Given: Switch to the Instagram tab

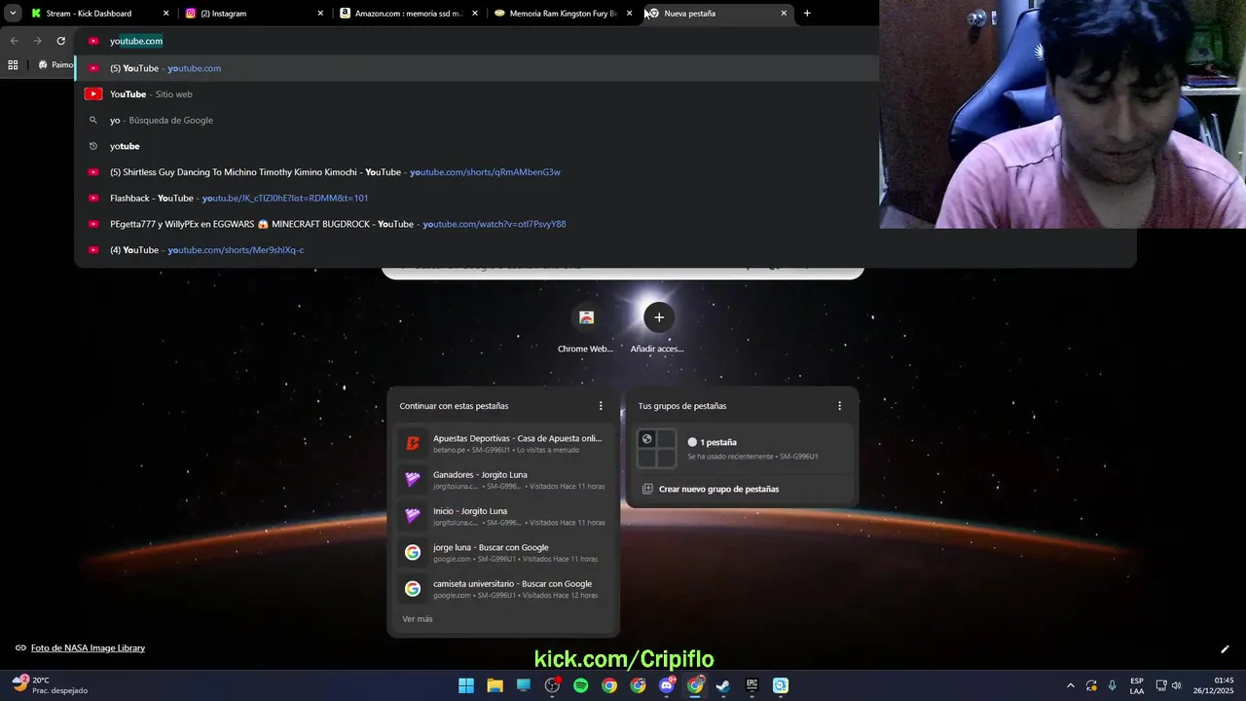Looking at the screenshot, I should pyautogui.click(x=253, y=14).
